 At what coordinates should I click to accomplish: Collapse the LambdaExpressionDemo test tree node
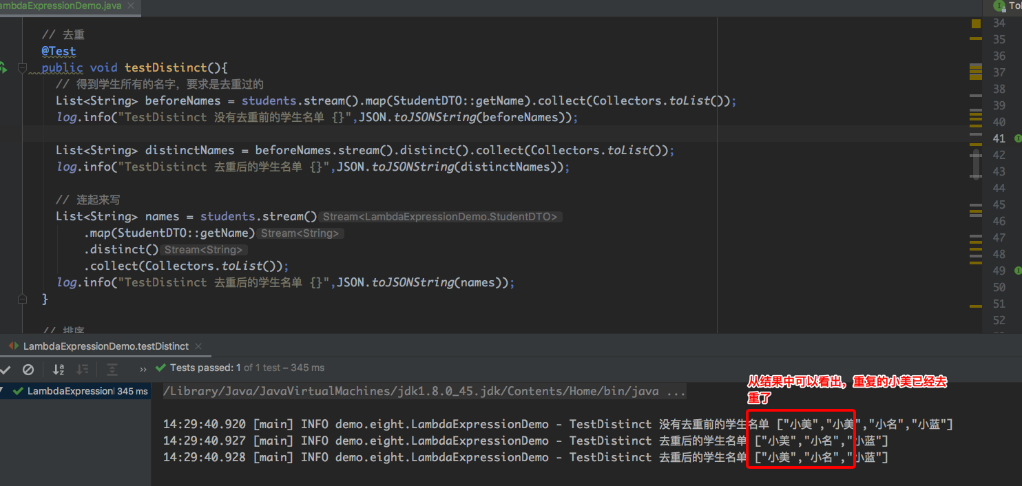[x=3, y=391]
